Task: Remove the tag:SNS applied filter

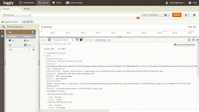Action: click(32, 22)
